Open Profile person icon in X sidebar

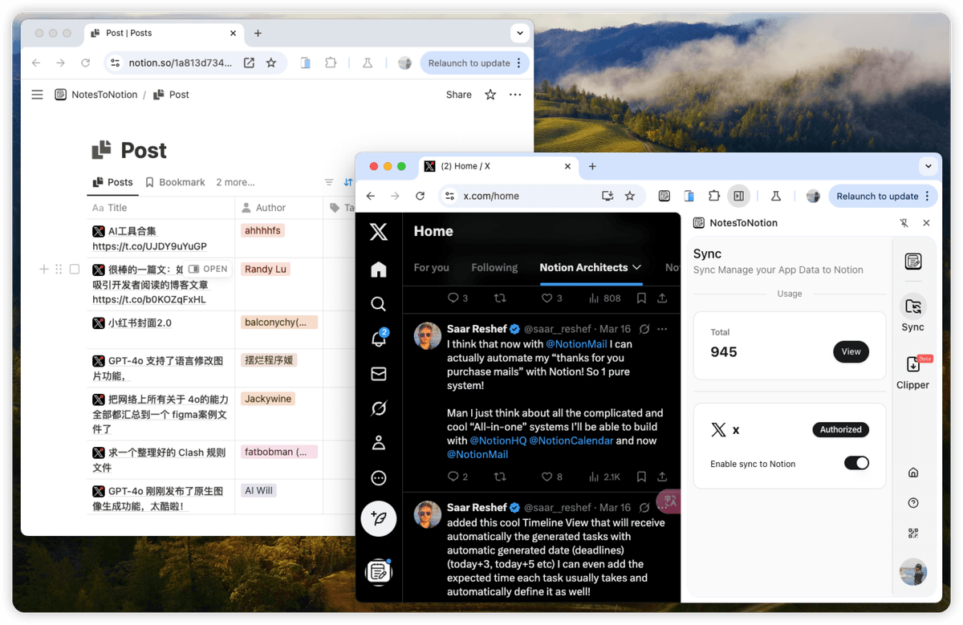[379, 443]
